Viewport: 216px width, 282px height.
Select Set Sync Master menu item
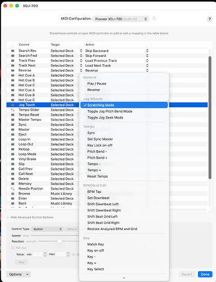[124, 139]
